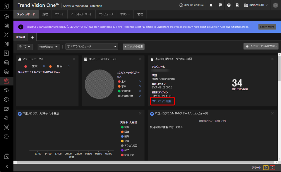Screen dimensions: 281x172
Task: Open the ID card identity icon in sidebar
Action: point(6,62)
